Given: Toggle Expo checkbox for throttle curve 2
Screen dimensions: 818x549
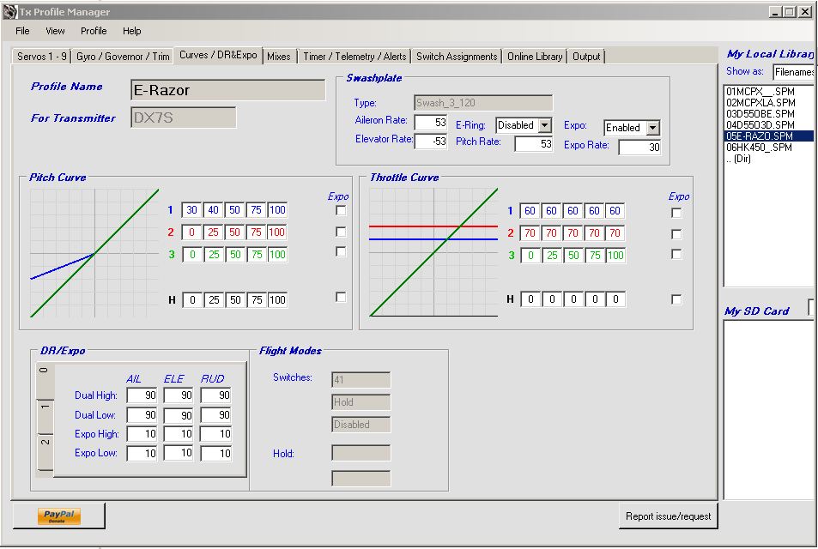Looking at the screenshot, I should pos(676,233).
